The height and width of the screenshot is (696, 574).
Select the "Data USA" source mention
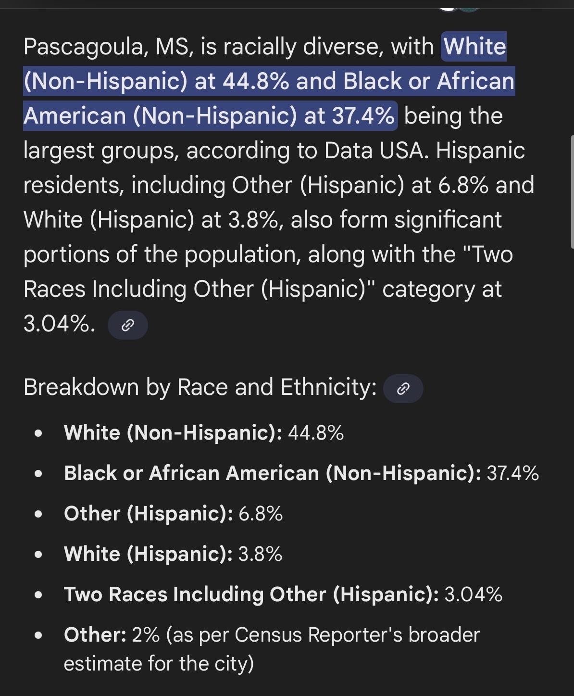tap(374, 151)
